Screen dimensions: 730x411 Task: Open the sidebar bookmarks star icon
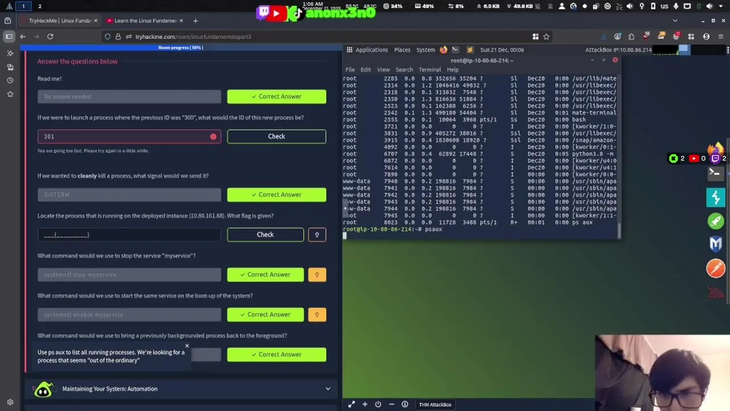[x=10, y=94]
